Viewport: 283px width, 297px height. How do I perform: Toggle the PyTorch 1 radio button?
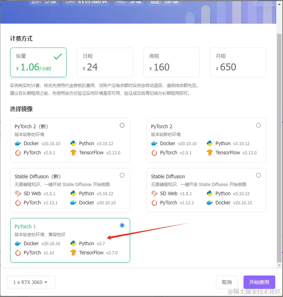(122, 225)
